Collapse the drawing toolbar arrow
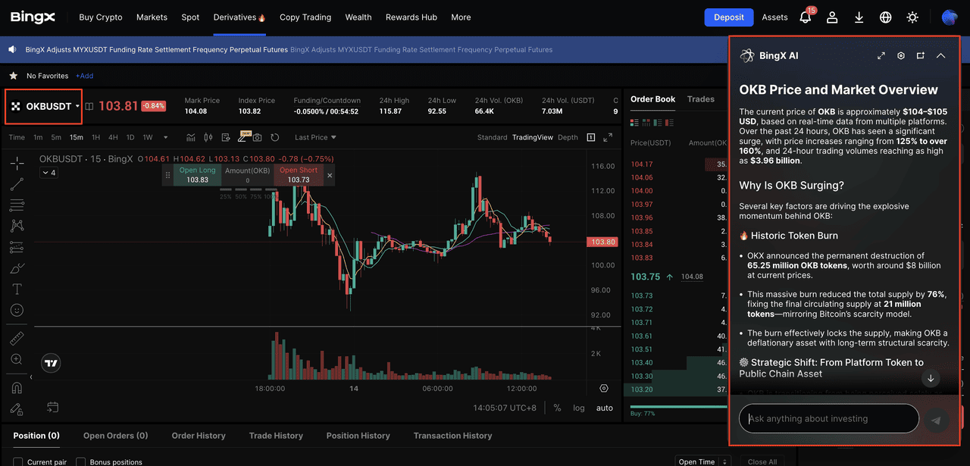The width and height of the screenshot is (970, 466). click(x=30, y=377)
